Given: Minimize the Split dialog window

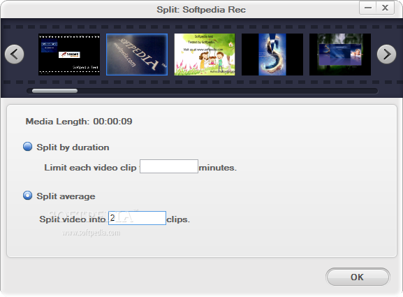Looking at the screenshot, I should pos(368,8).
